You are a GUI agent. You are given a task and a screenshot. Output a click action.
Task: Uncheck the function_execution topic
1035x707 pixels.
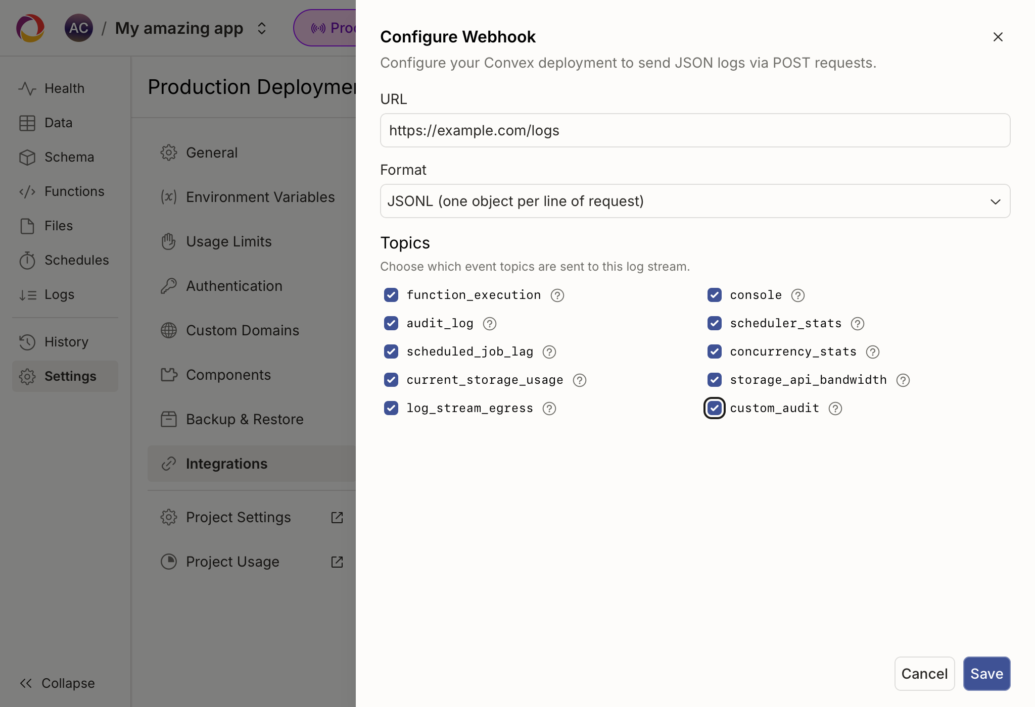pyautogui.click(x=391, y=295)
